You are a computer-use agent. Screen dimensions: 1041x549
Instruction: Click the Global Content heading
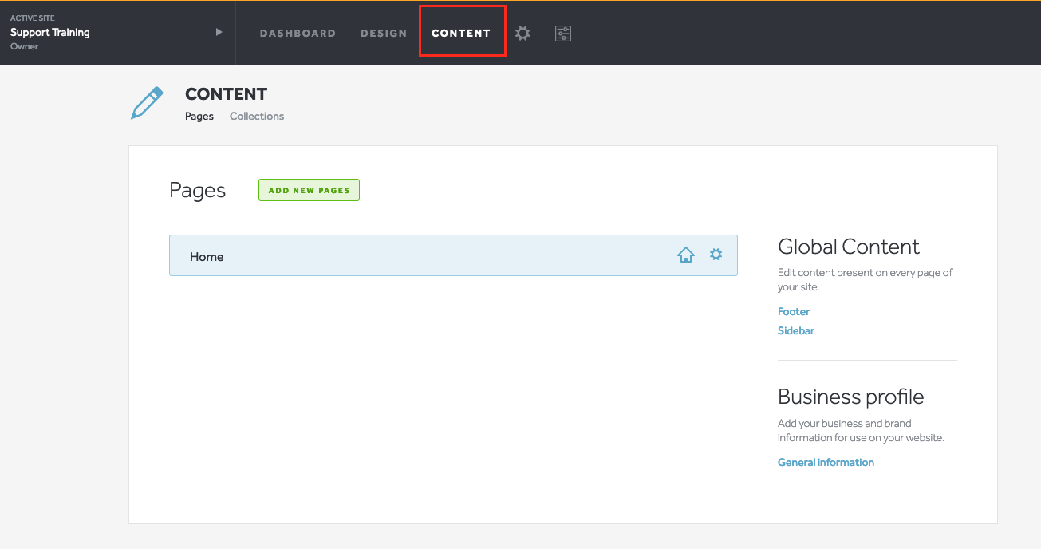click(x=849, y=247)
